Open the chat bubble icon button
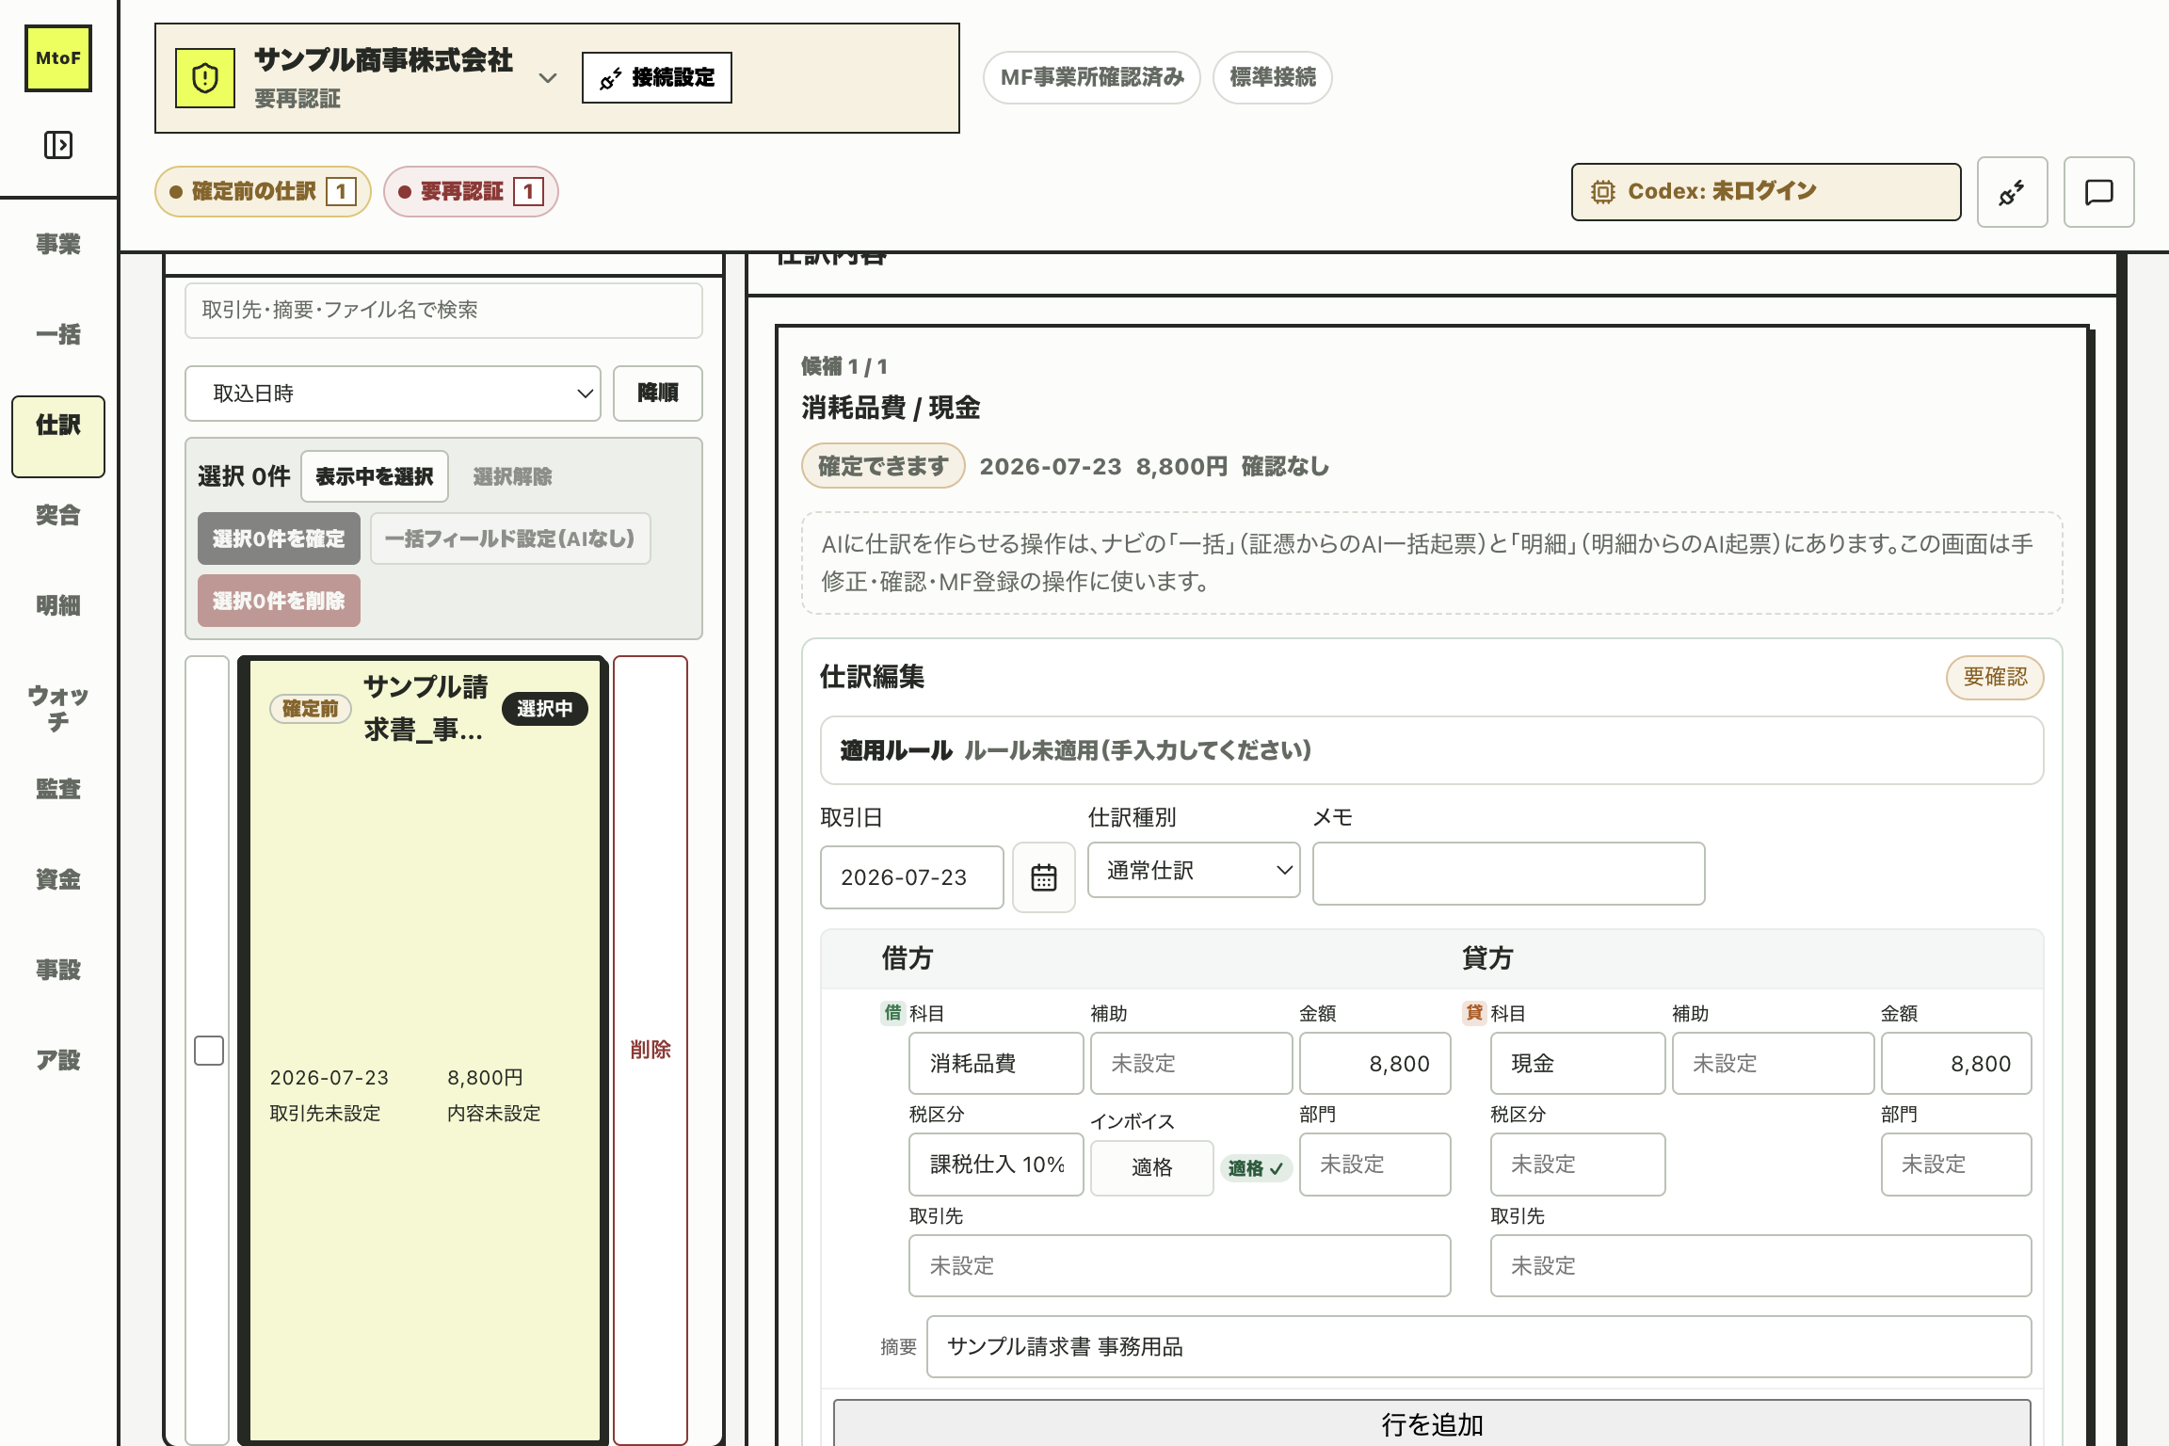 pos(2098,192)
